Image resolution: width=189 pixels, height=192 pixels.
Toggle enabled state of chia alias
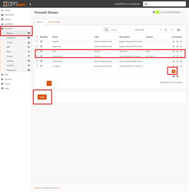pyautogui.click(x=41, y=51)
